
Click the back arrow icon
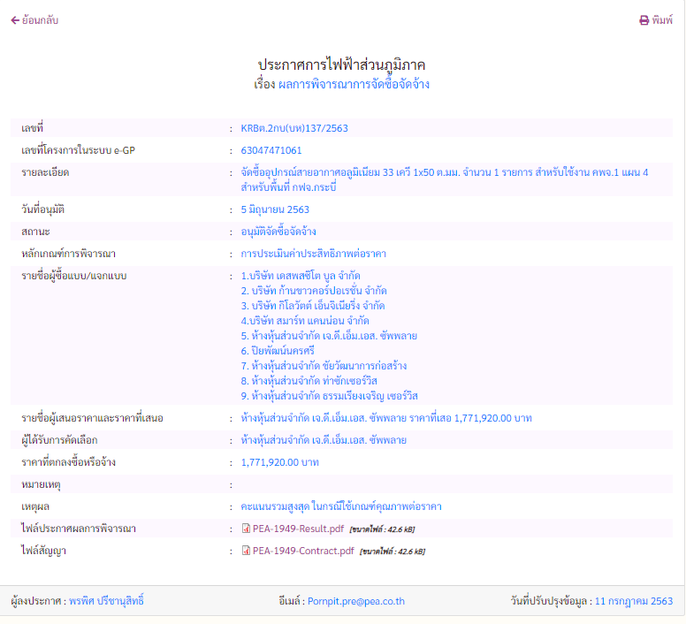click(14, 20)
